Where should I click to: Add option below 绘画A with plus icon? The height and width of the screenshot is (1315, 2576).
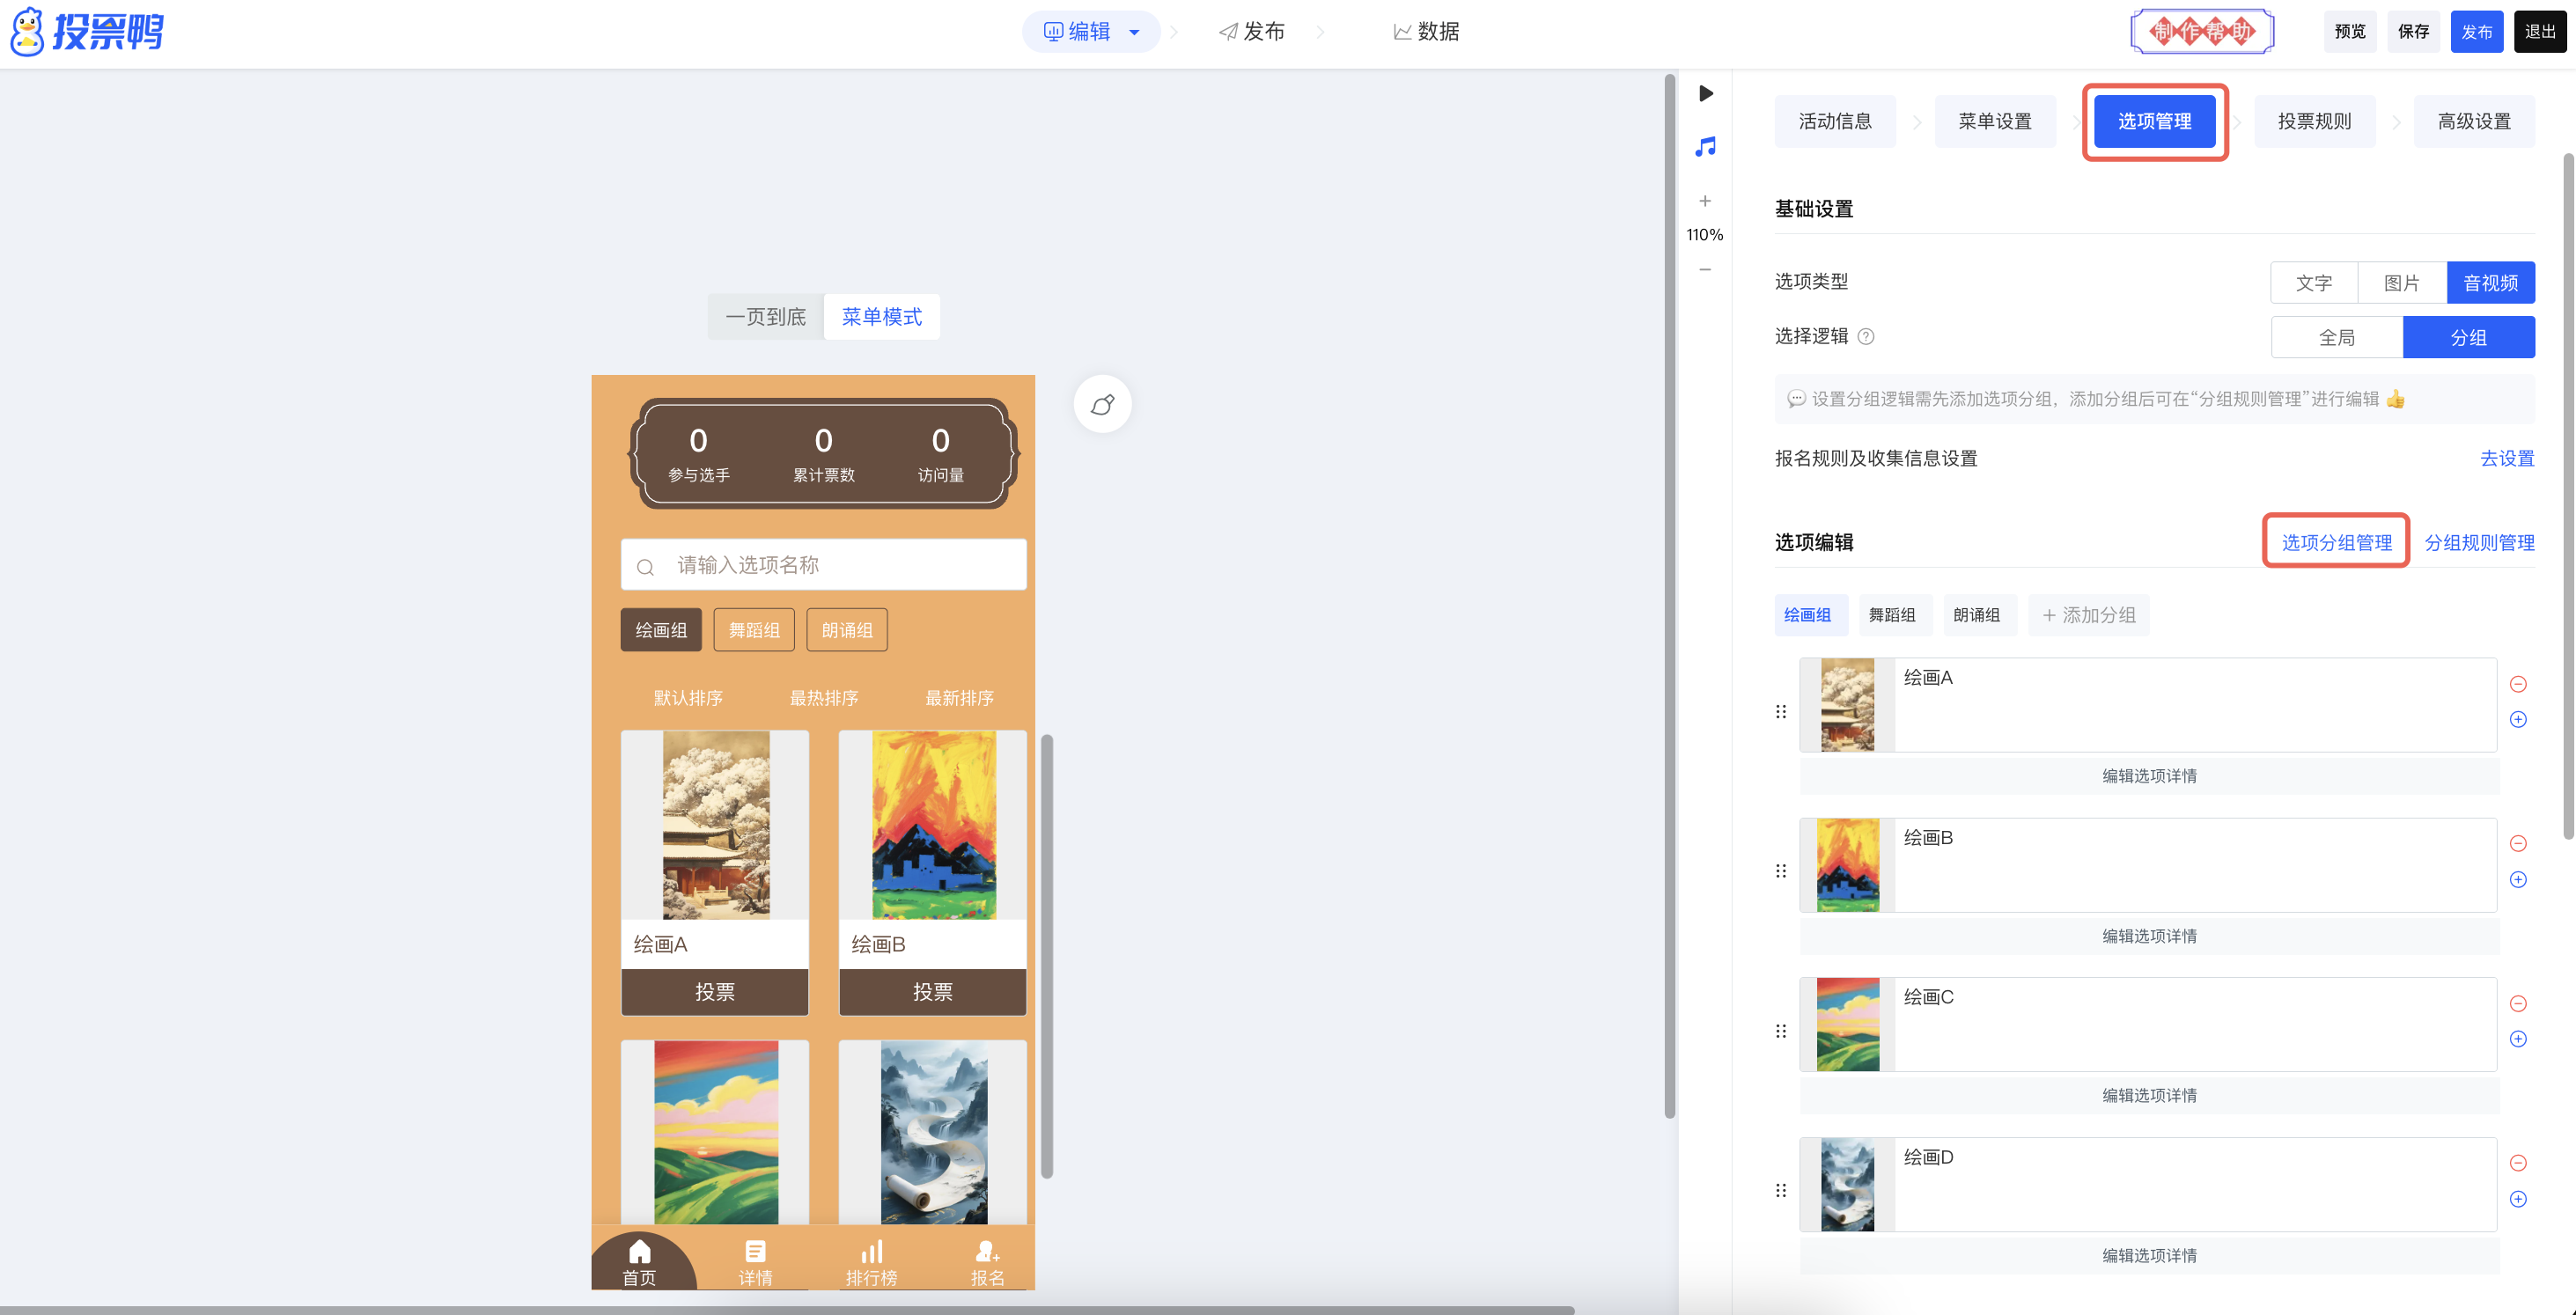pyautogui.click(x=2518, y=719)
